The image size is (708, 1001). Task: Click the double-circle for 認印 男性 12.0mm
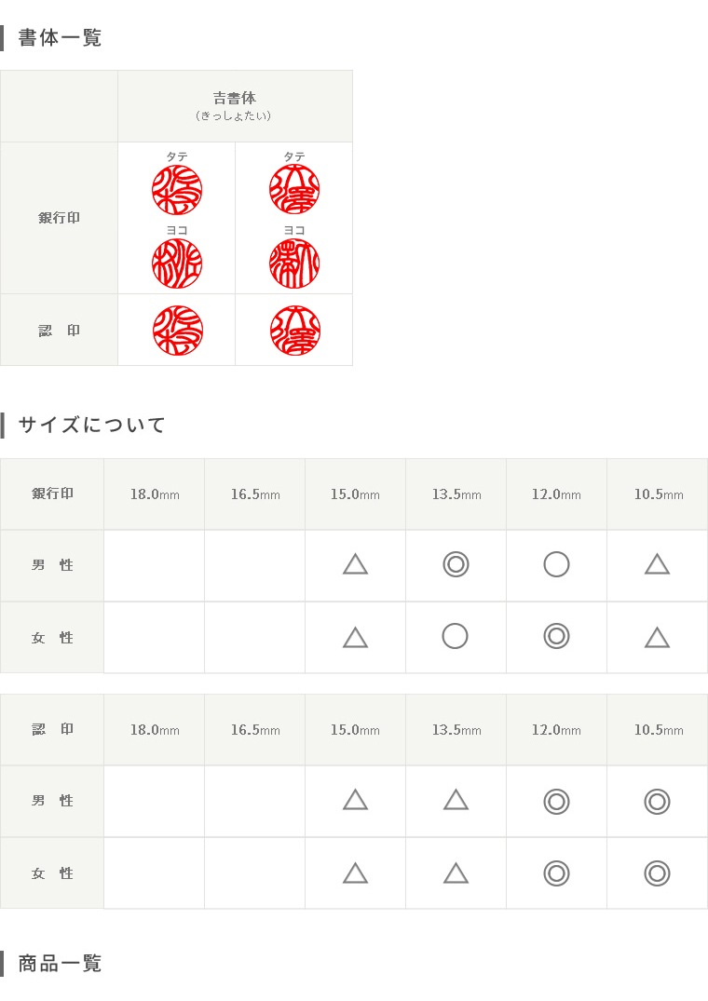tap(557, 802)
